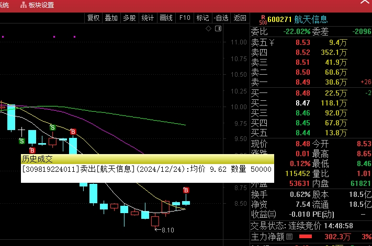Click the 历史成交 tooltip title
This screenshot has width=372, height=246.
click(37, 159)
